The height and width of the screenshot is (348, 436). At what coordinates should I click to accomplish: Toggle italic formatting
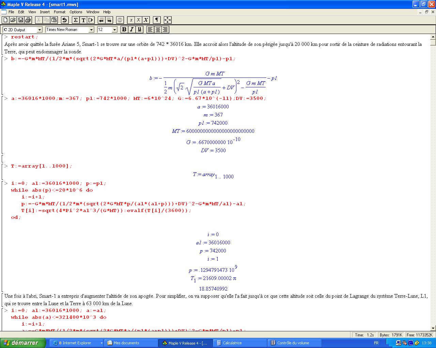pos(131,30)
